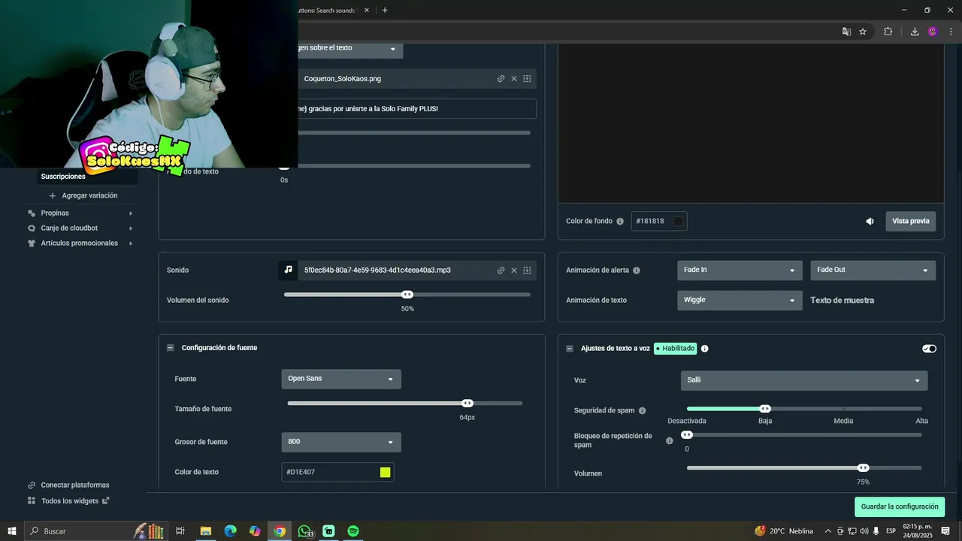Viewport: 962px width, 541px height.
Task: Adjust the Volumen del sonido slider handle
Action: [x=407, y=295]
